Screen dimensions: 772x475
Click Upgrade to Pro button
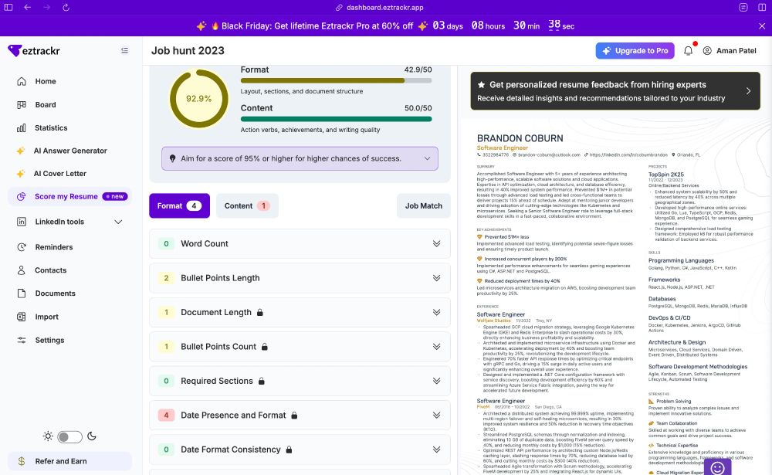pyautogui.click(x=635, y=51)
